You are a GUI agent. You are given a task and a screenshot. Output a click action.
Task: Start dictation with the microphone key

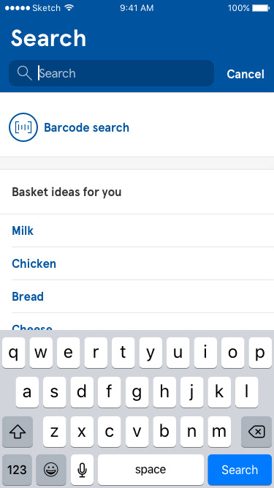(x=82, y=470)
